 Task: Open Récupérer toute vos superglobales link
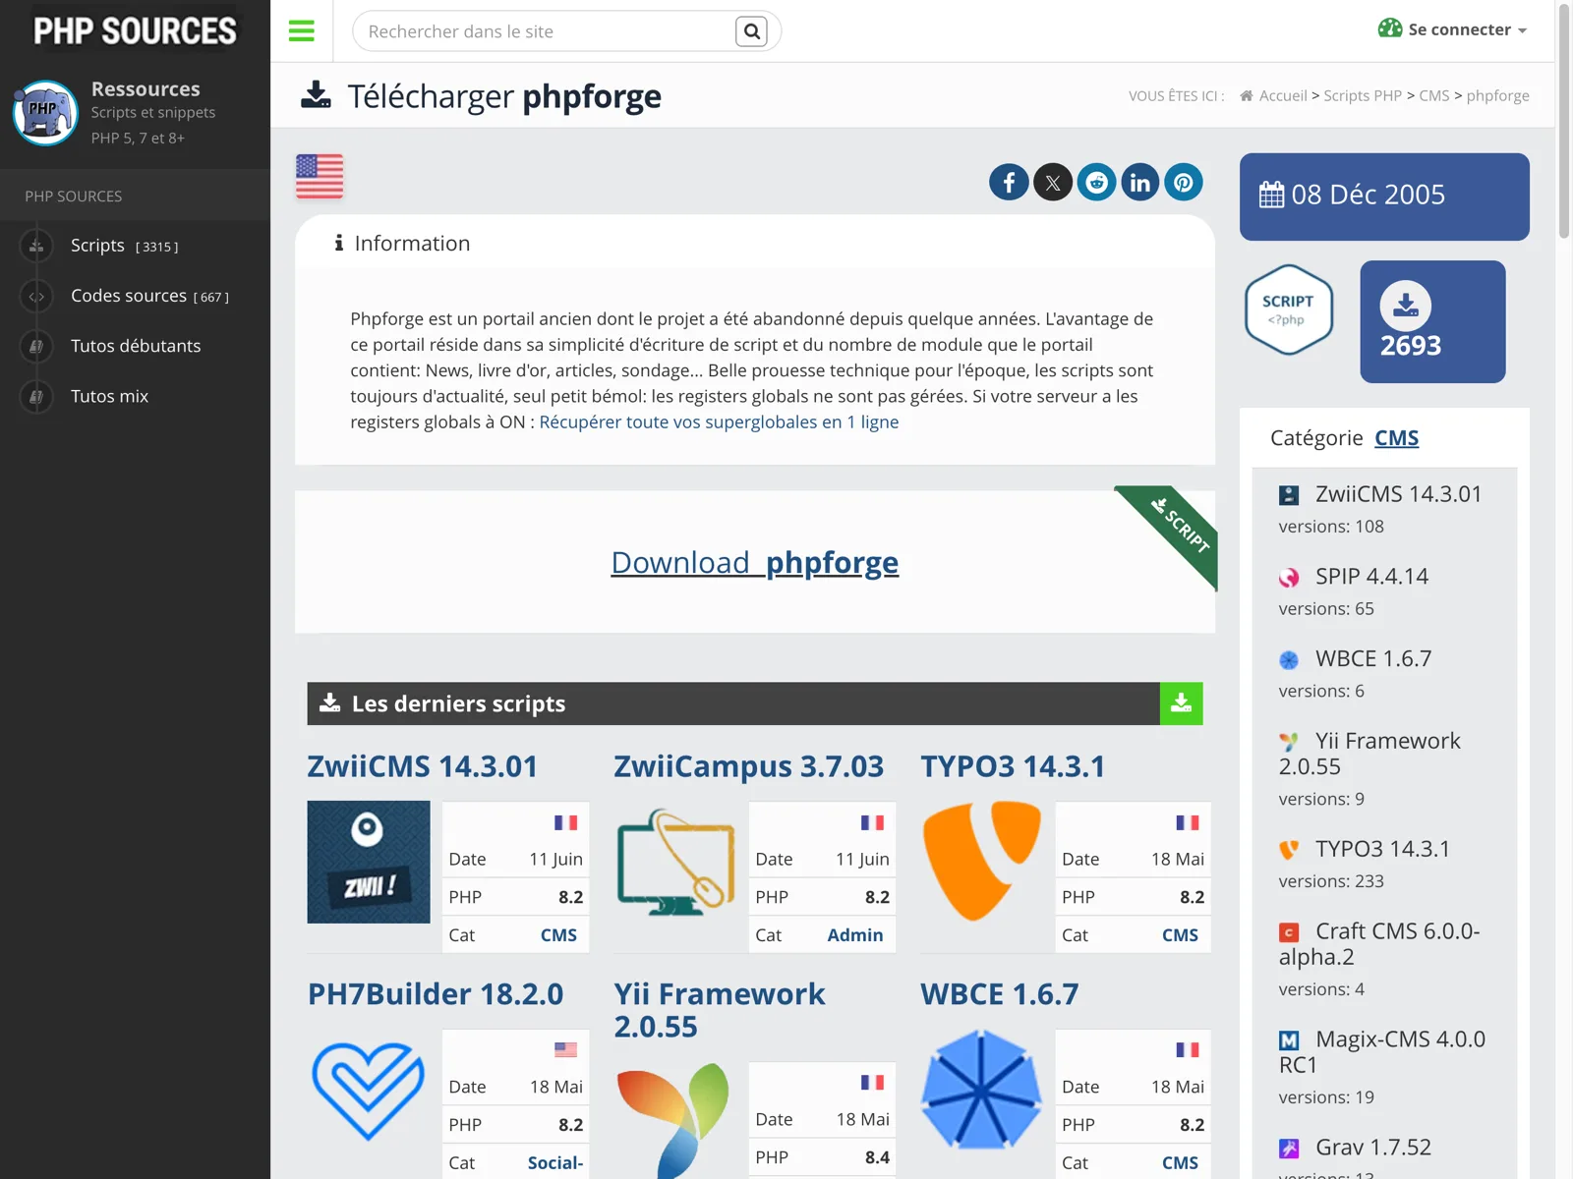(719, 421)
